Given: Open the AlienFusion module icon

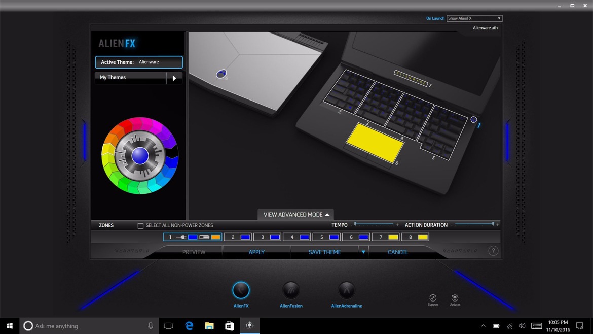Looking at the screenshot, I should point(291,290).
